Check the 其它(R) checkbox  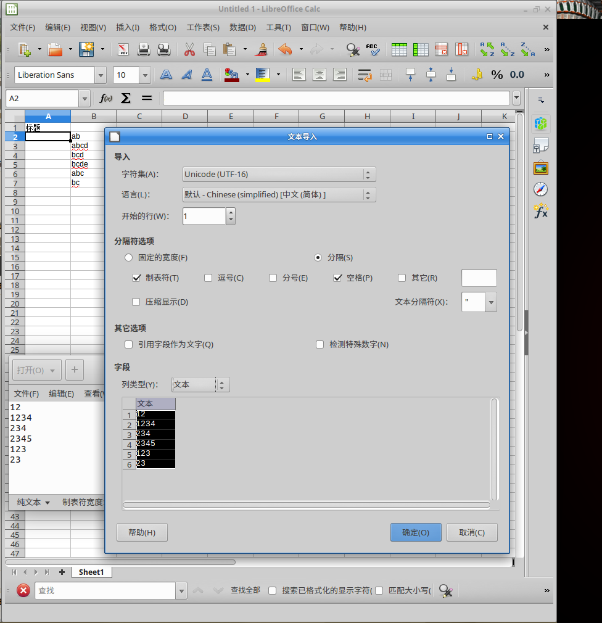pos(402,278)
